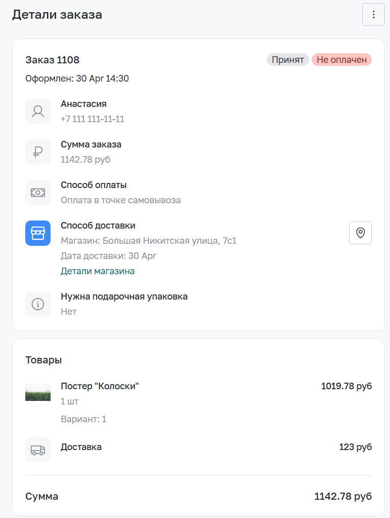The width and height of the screenshot is (390, 518).
Task: Click the phone number +7 111 111-11-11
Action: click(x=92, y=119)
